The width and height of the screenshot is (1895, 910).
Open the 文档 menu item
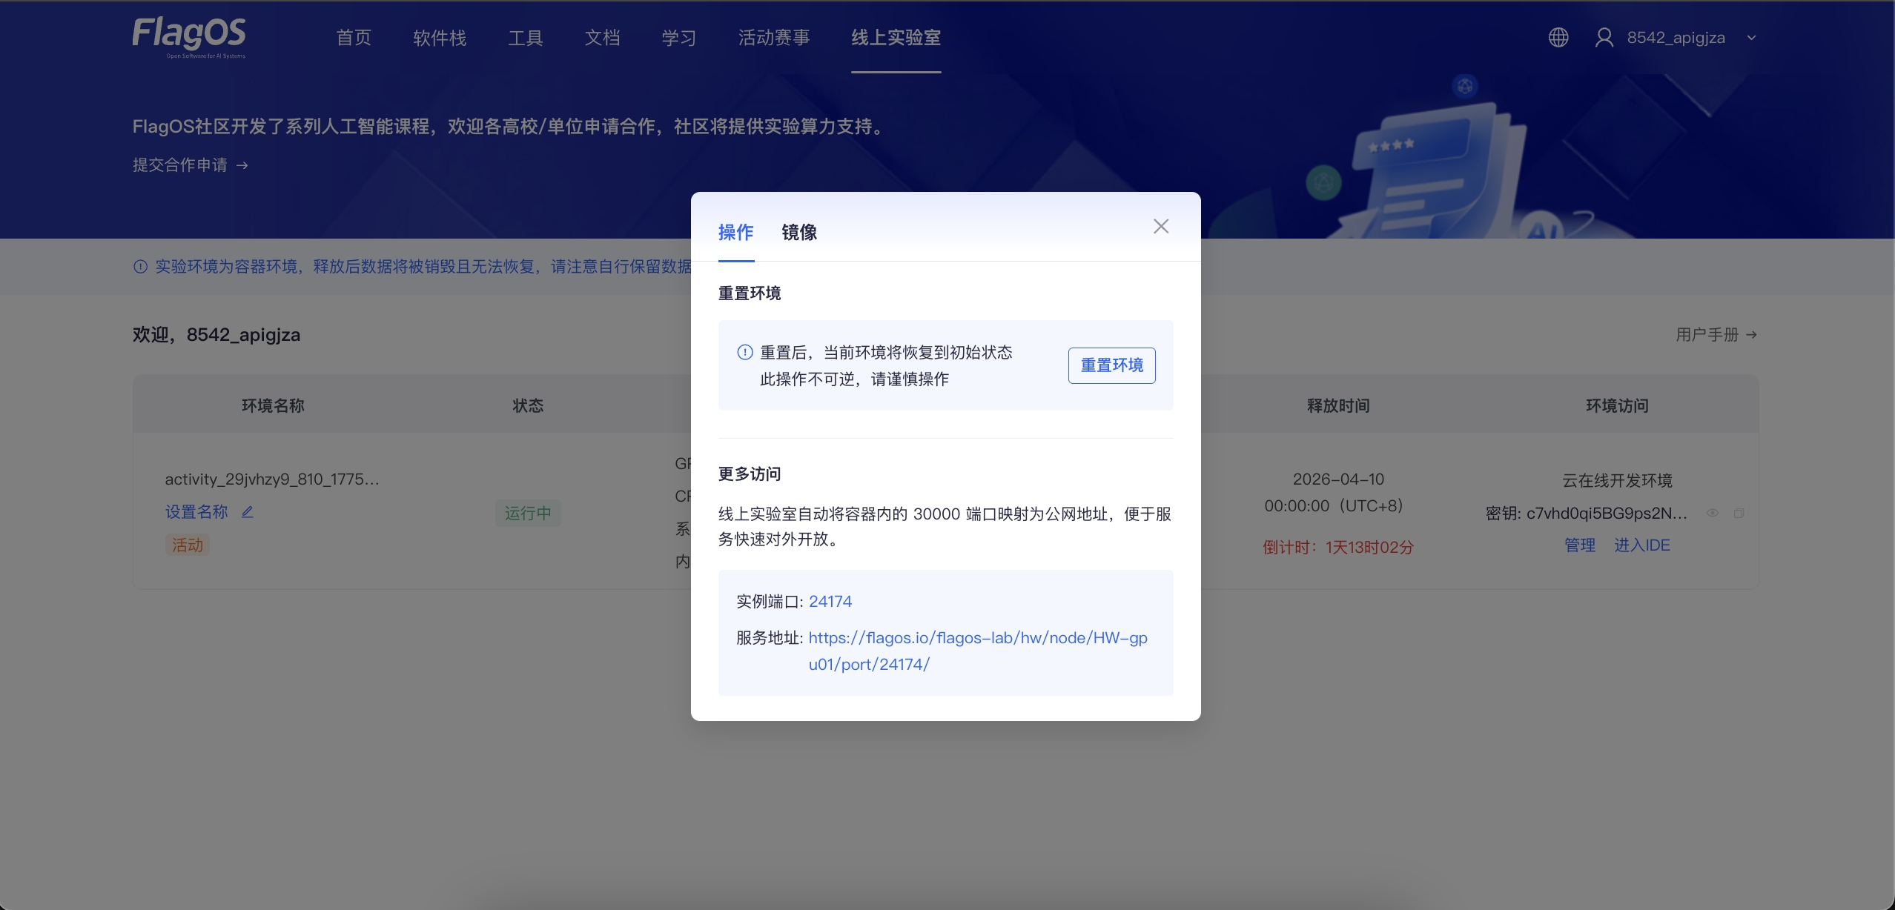(x=602, y=38)
